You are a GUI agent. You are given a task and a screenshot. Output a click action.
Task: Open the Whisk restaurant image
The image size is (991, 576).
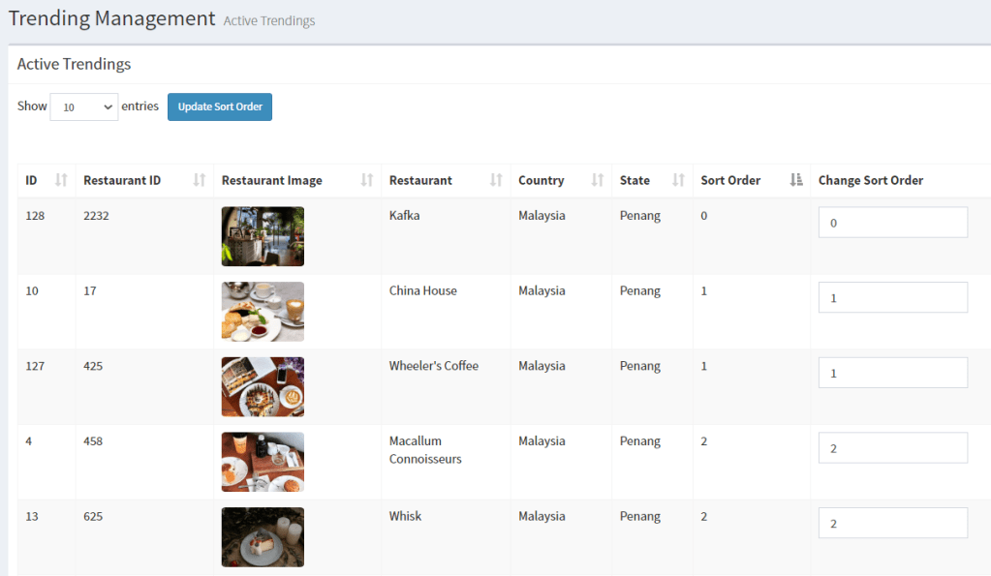pyautogui.click(x=263, y=536)
